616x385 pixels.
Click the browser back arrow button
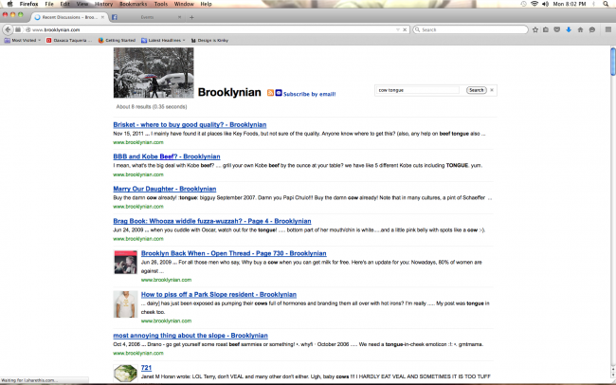(8, 29)
